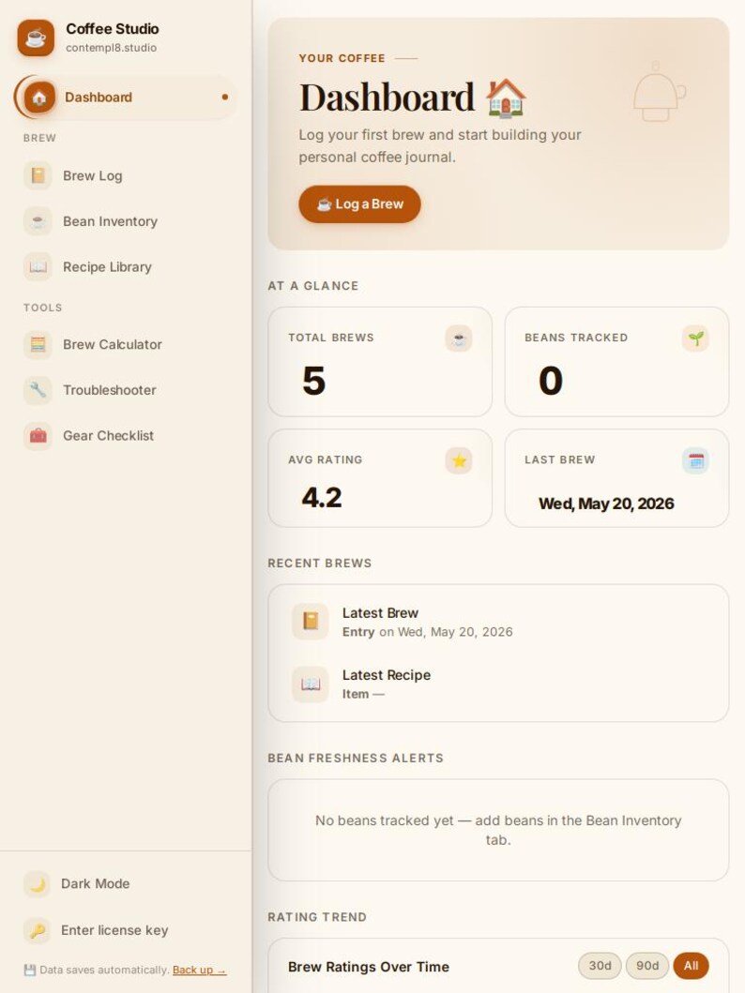This screenshot has height=993, width=745.
Task: Click the Gear Checklist toolbox icon
Action: pyautogui.click(x=38, y=436)
